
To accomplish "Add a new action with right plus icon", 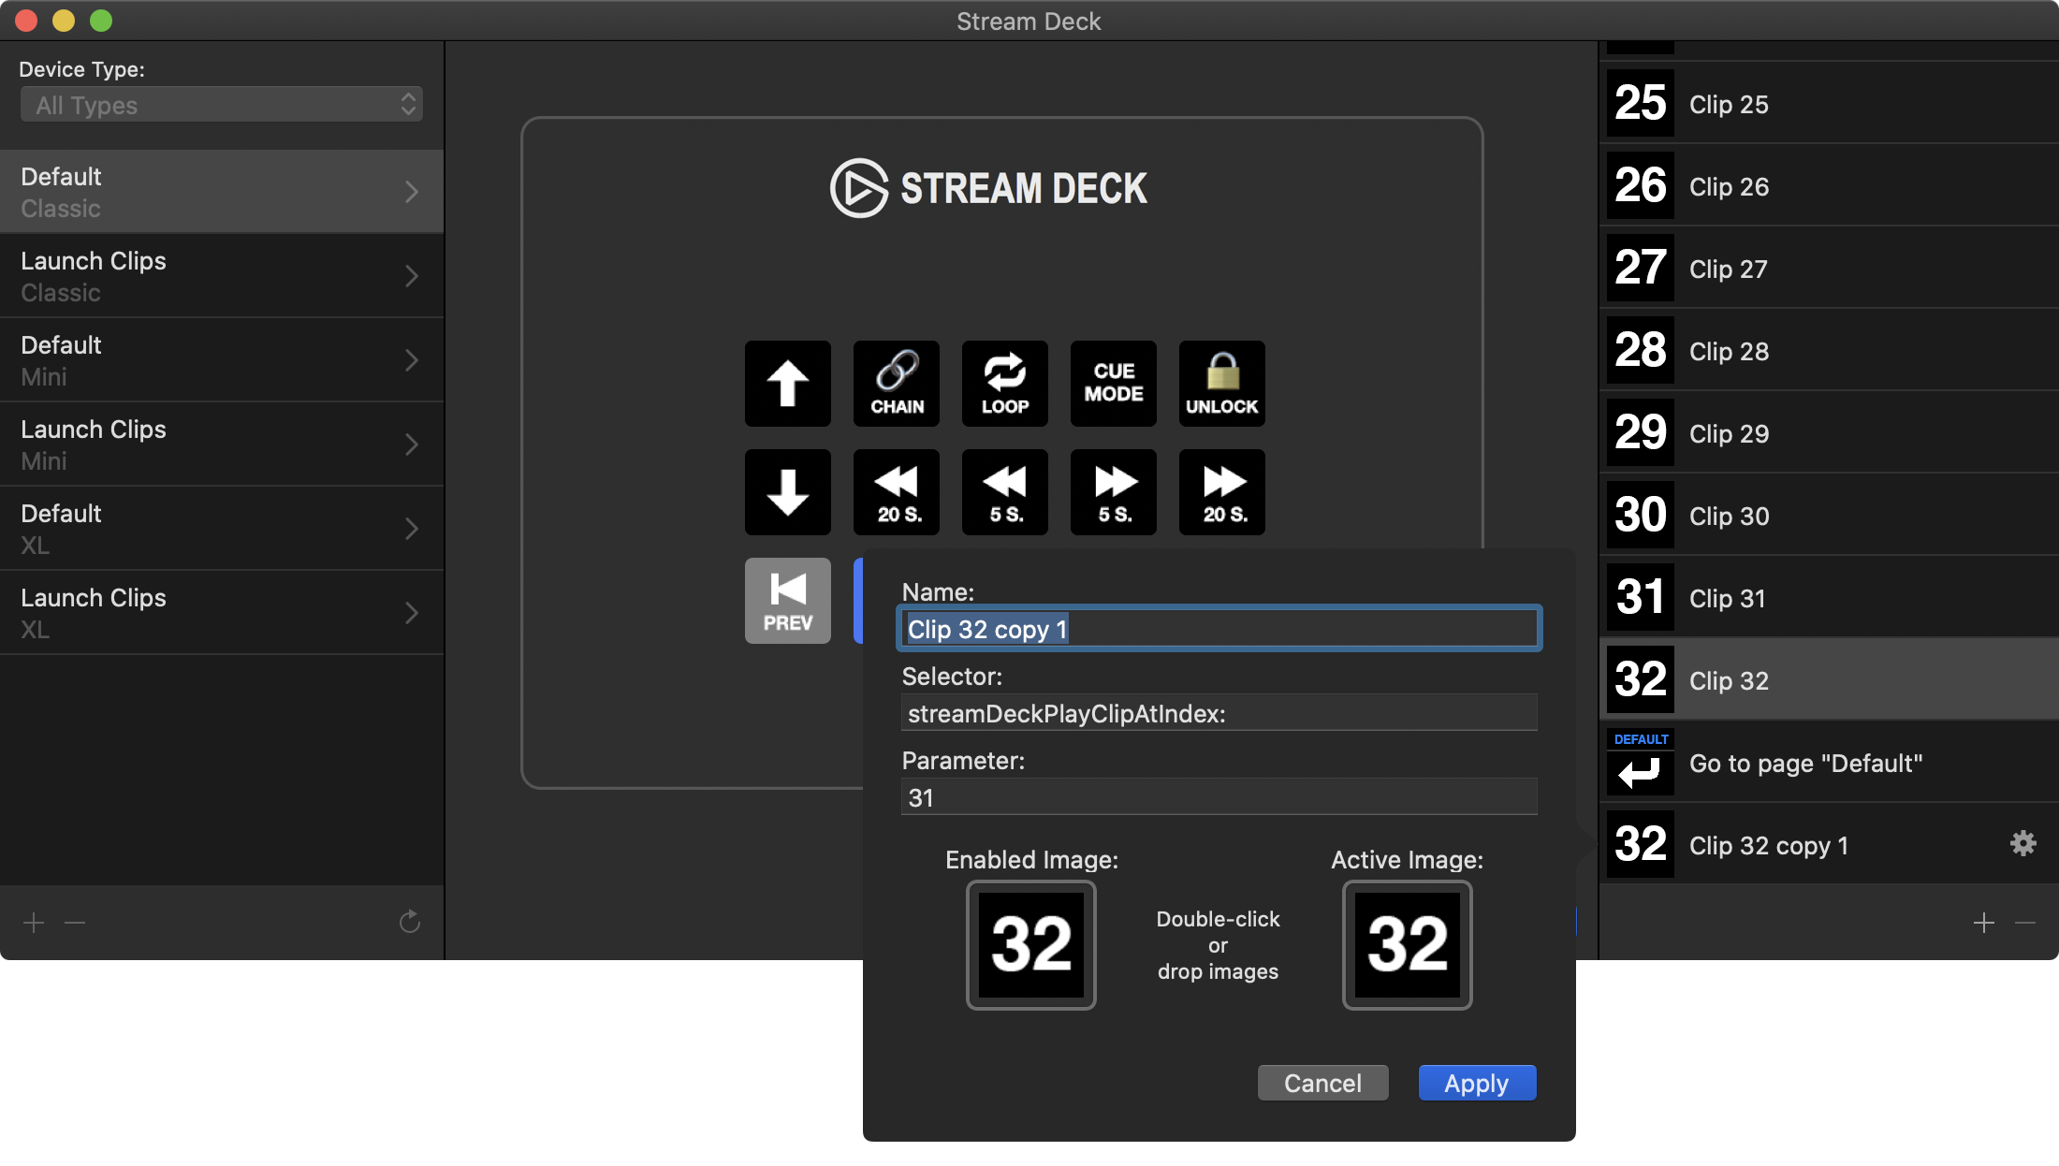I will pos(1983,923).
